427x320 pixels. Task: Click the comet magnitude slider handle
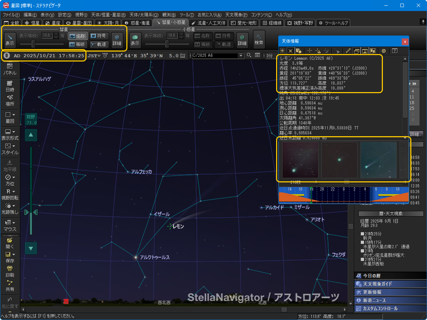(33, 44)
